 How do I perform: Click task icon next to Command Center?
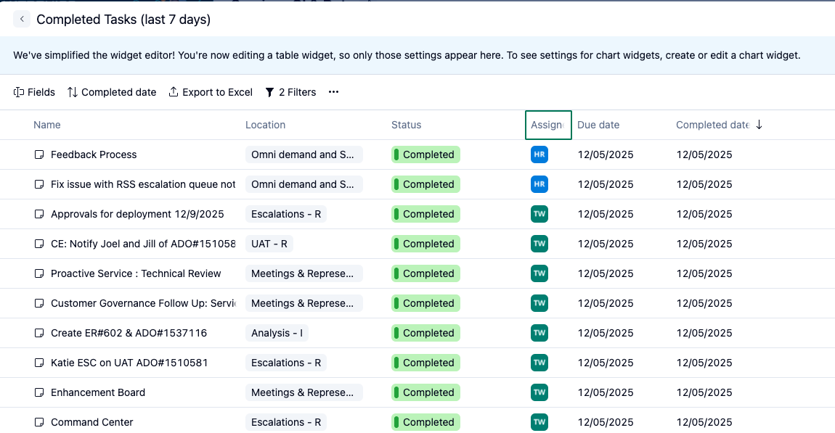[39, 422]
